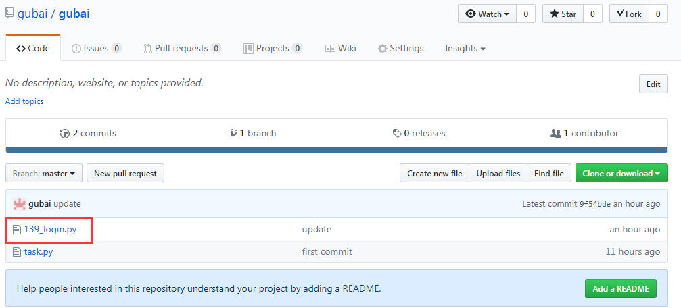681x308 pixels.
Task: View the 2 commits history
Action: [88, 133]
